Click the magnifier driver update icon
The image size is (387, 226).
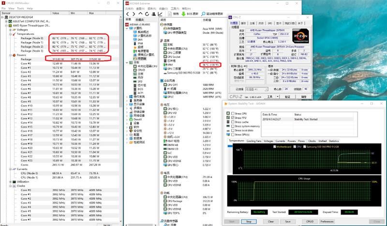203,14
